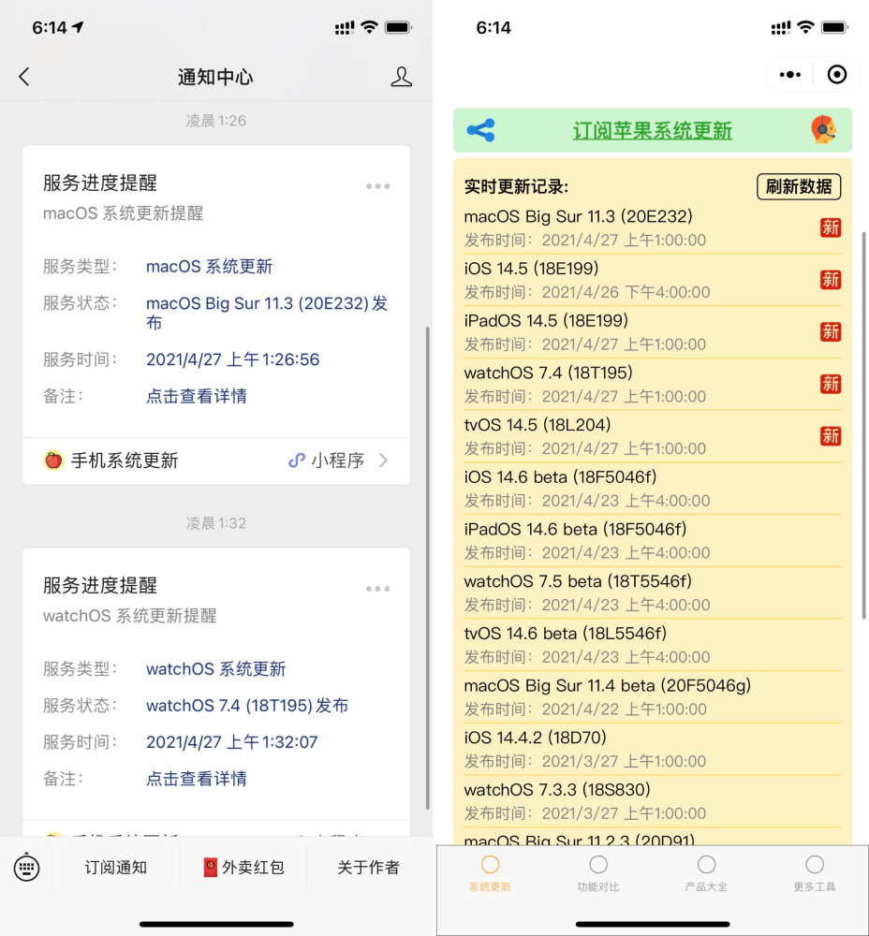Click the update list scrollbar on the right screen

tap(863, 425)
